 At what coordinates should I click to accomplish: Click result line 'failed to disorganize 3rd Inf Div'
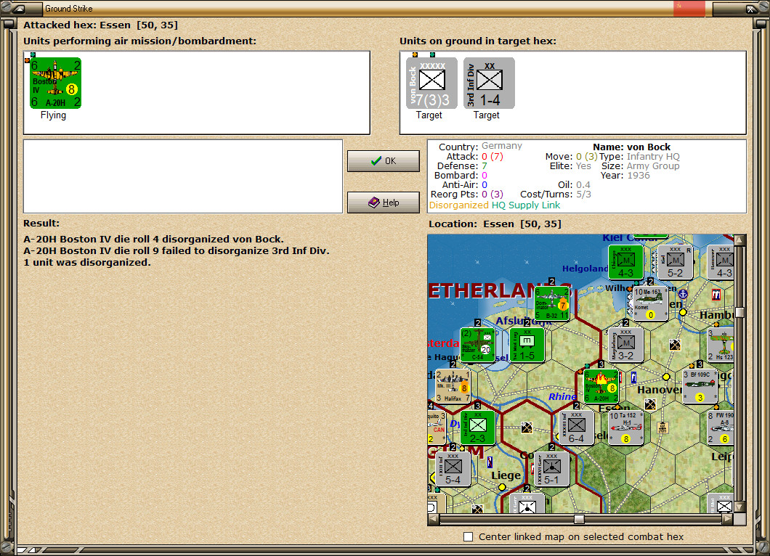tap(177, 250)
